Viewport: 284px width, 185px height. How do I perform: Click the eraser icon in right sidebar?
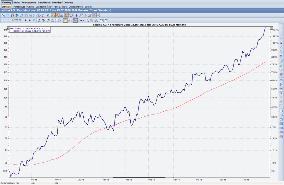281,136
